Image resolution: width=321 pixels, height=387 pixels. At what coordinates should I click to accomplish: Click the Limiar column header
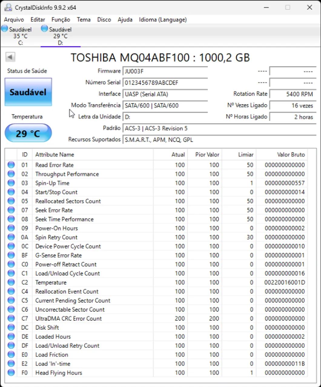[239, 154]
